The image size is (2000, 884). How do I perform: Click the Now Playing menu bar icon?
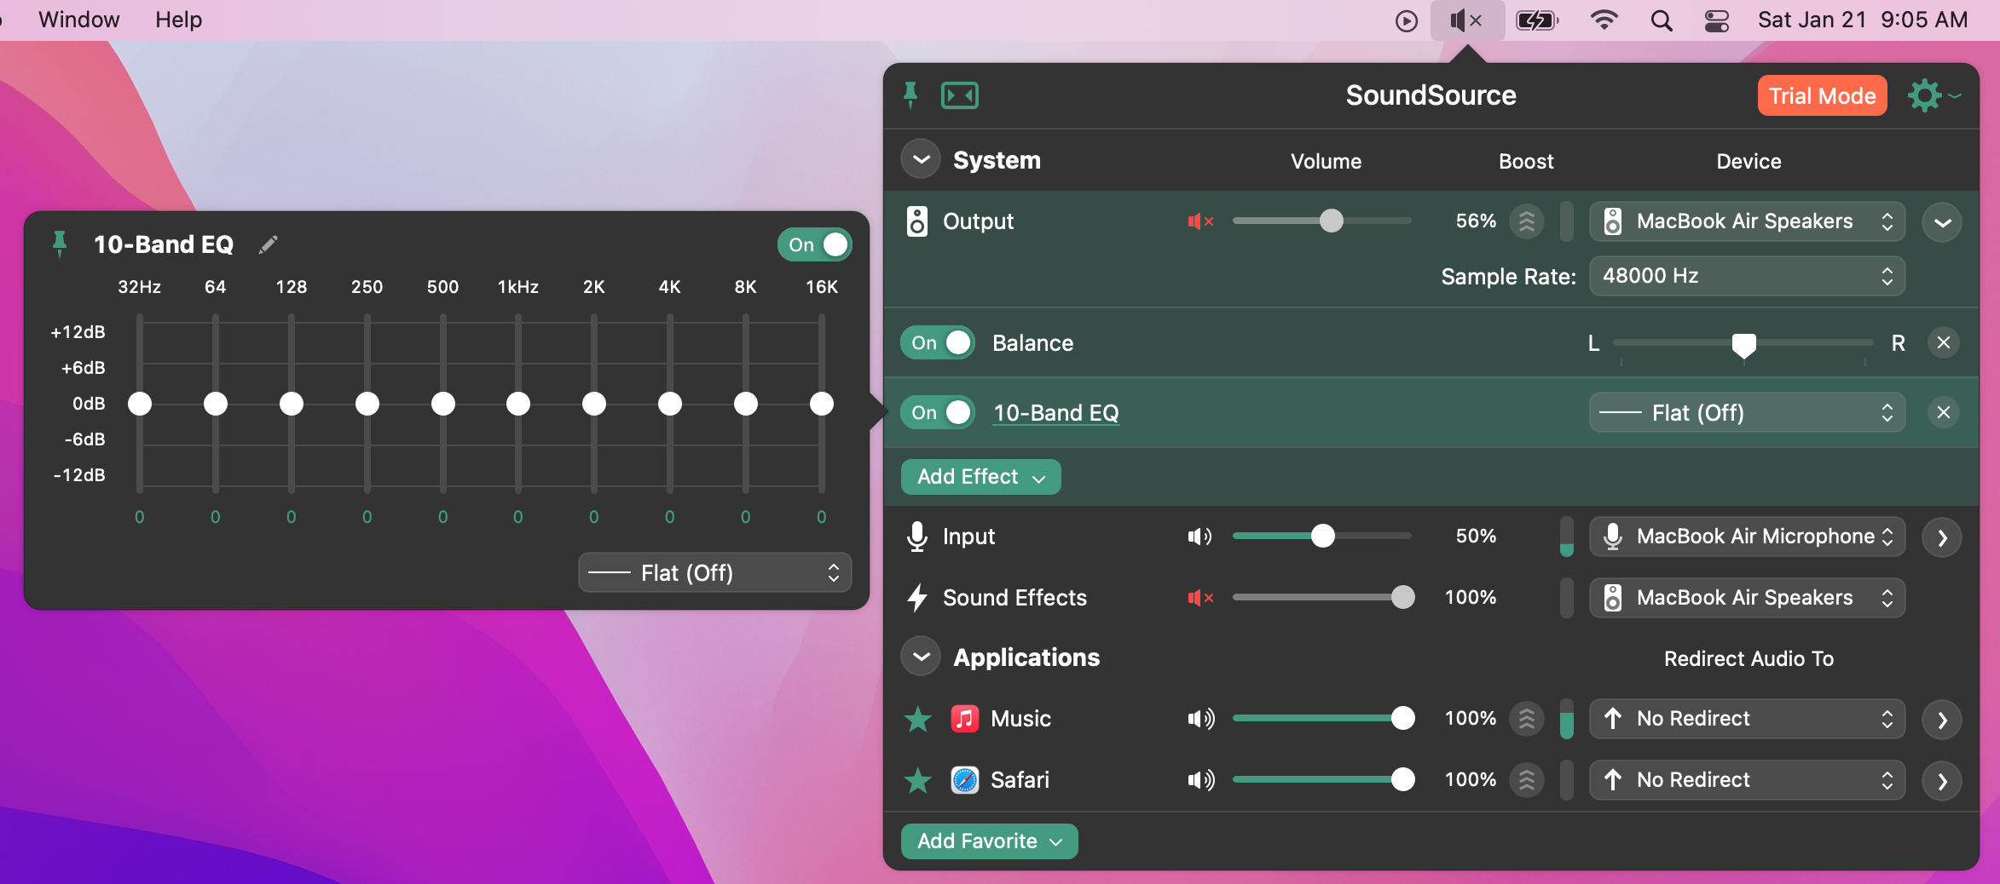[x=1407, y=20]
